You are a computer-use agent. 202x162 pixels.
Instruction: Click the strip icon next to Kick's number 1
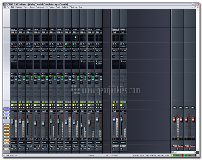click(12, 149)
